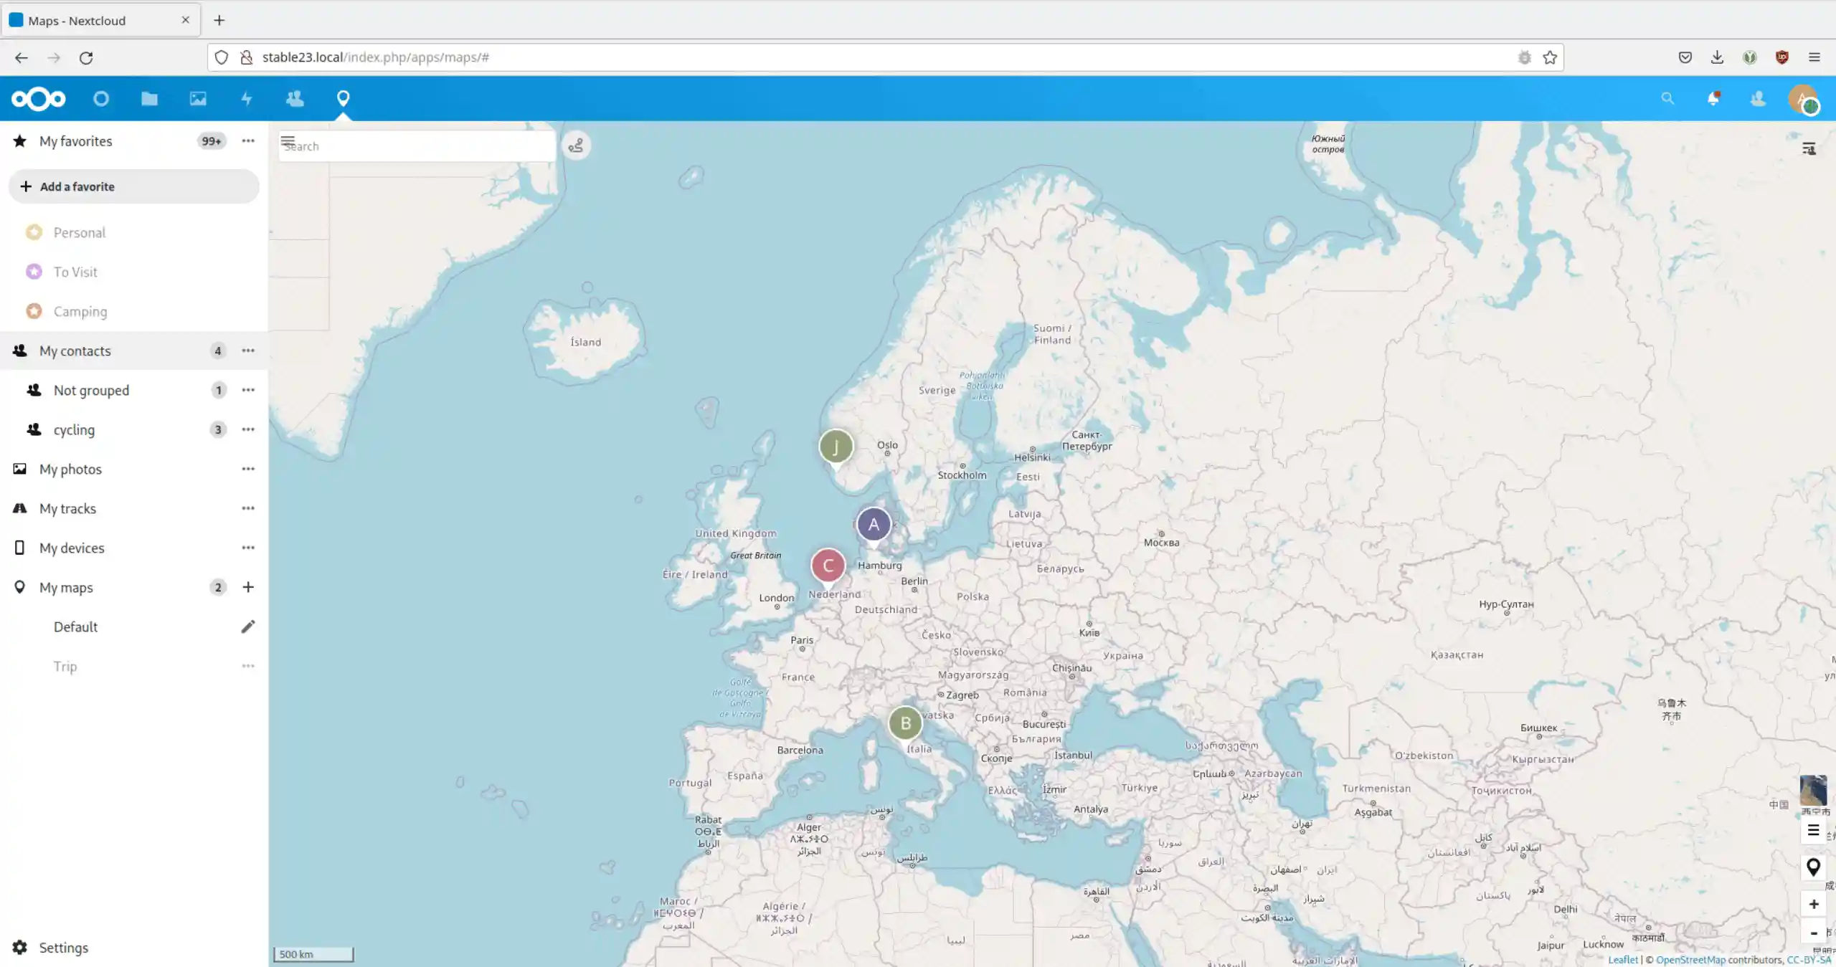Screen dimensions: 1836x967
Task: Open the OpenStreetMap attribution link
Action: click(1690, 960)
